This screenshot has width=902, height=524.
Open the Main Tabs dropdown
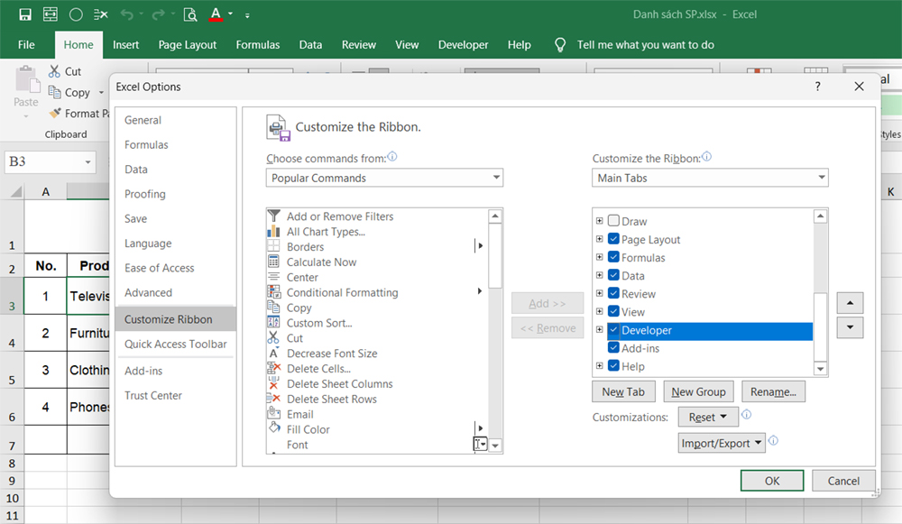click(x=821, y=177)
